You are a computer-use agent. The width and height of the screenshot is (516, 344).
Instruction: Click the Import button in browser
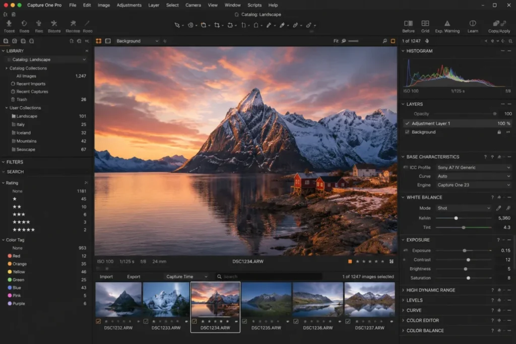click(106, 277)
